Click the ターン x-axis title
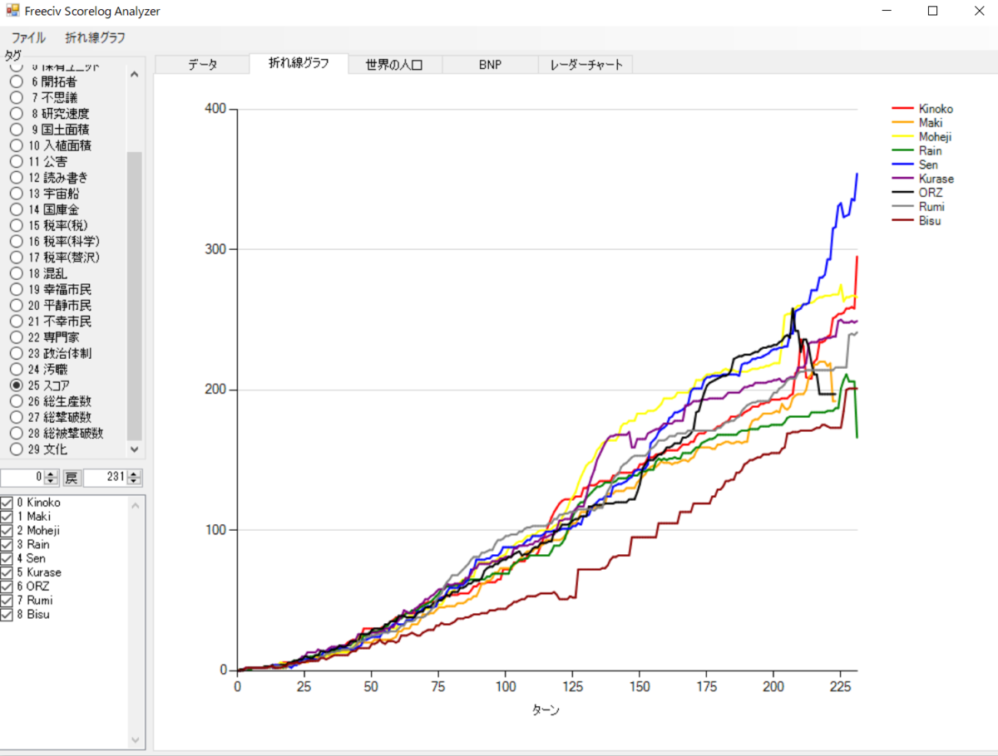This screenshot has width=998, height=756. pos(546,711)
